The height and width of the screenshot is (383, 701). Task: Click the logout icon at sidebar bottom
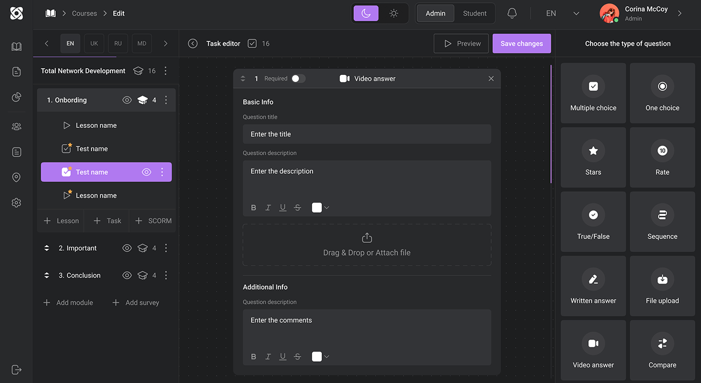(16, 370)
